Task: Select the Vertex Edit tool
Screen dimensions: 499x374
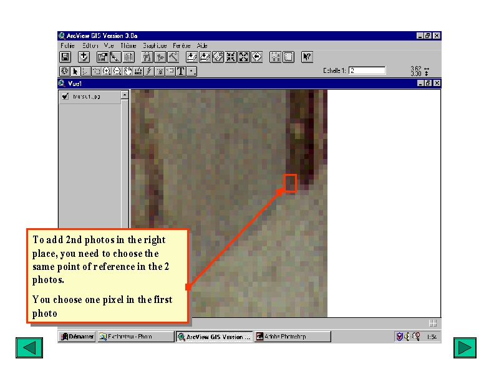Action: click(x=85, y=71)
